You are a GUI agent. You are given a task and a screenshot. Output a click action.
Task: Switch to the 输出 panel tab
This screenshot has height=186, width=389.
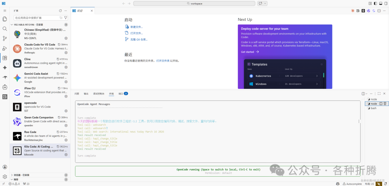click(86, 94)
